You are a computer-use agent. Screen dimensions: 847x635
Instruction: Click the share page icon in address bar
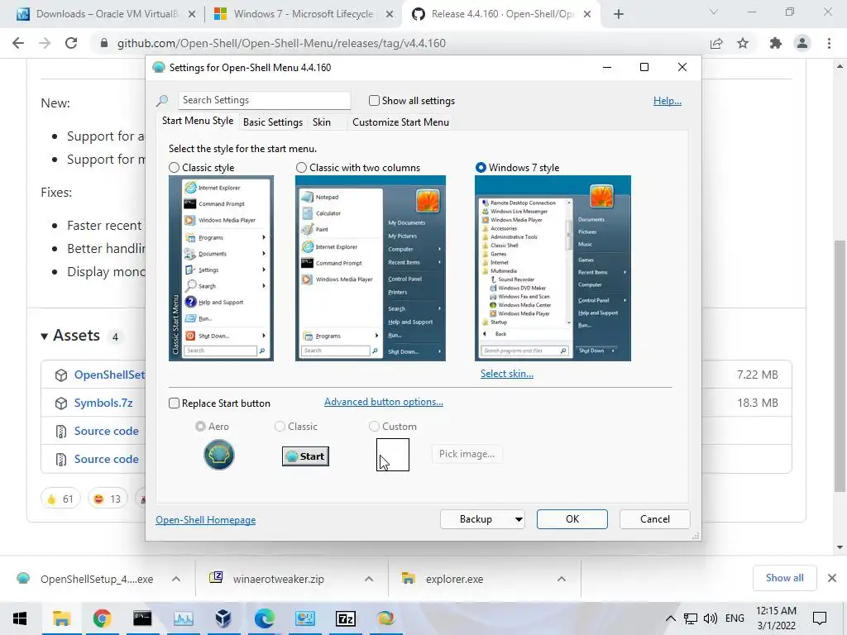pos(716,43)
